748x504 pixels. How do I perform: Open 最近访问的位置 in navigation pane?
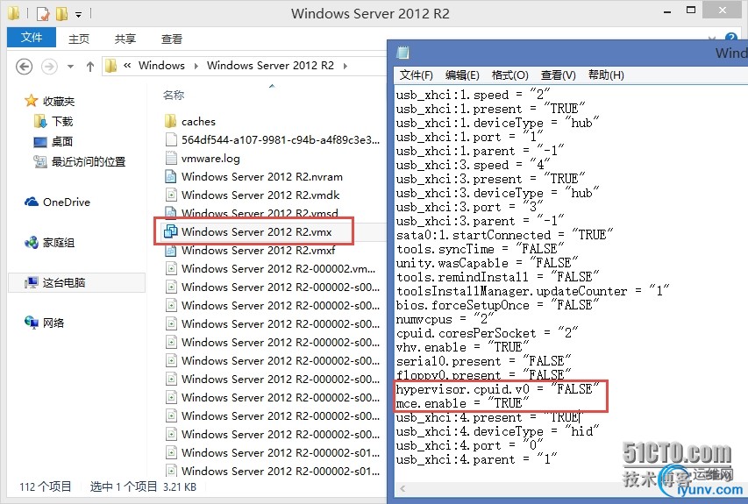point(89,161)
